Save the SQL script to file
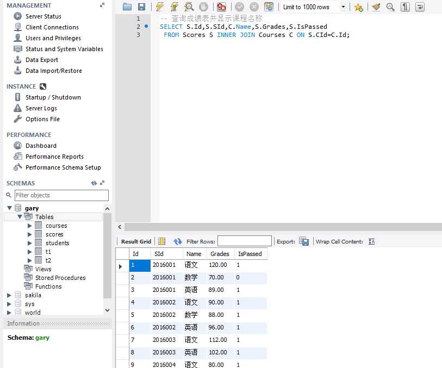442x368 pixels. (141, 7)
